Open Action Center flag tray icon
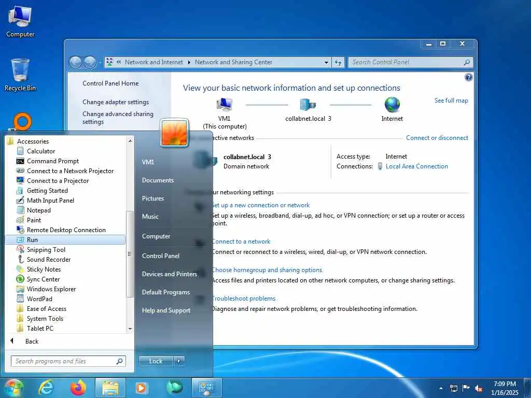Screen dimensions: 531x398 (466, 388)
